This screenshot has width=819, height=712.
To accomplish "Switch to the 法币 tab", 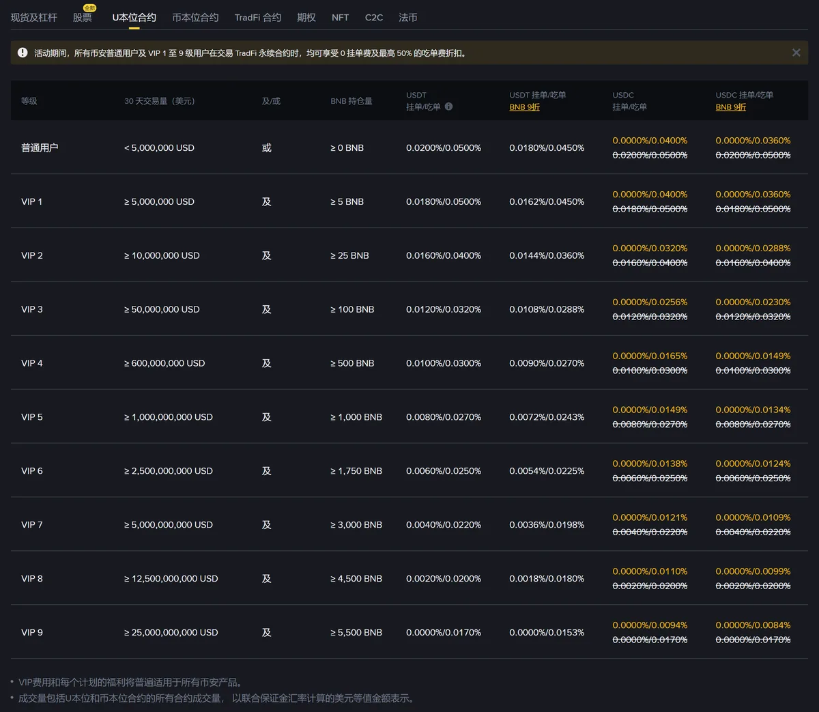I will click(408, 18).
